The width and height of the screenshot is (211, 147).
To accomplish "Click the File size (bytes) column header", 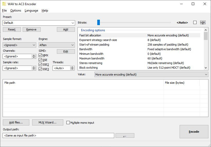I will (x=182, y=83).
